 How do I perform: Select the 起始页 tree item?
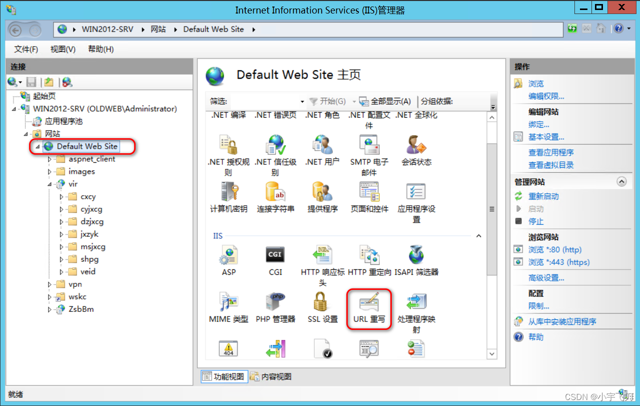[x=44, y=96]
